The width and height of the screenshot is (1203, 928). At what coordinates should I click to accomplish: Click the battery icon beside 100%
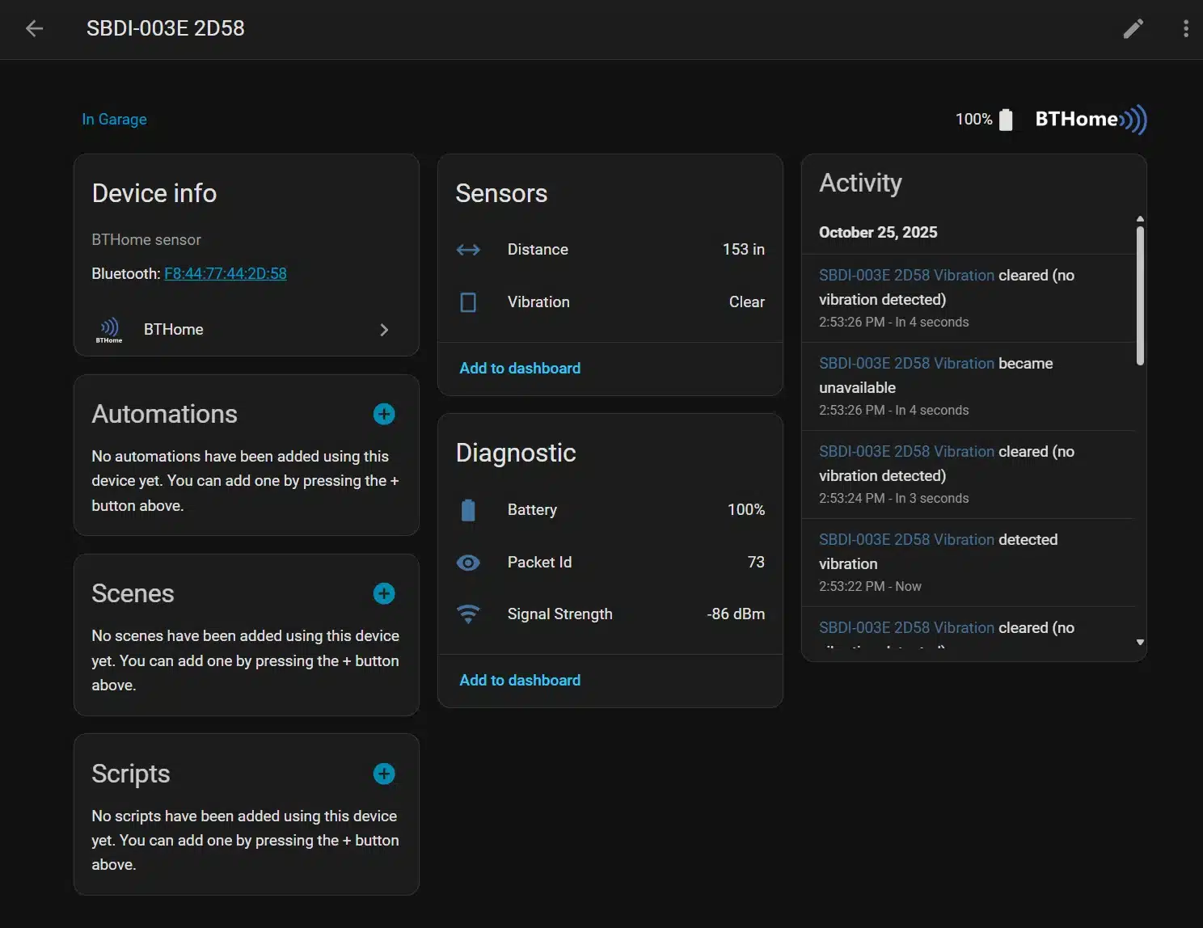click(x=1006, y=120)
